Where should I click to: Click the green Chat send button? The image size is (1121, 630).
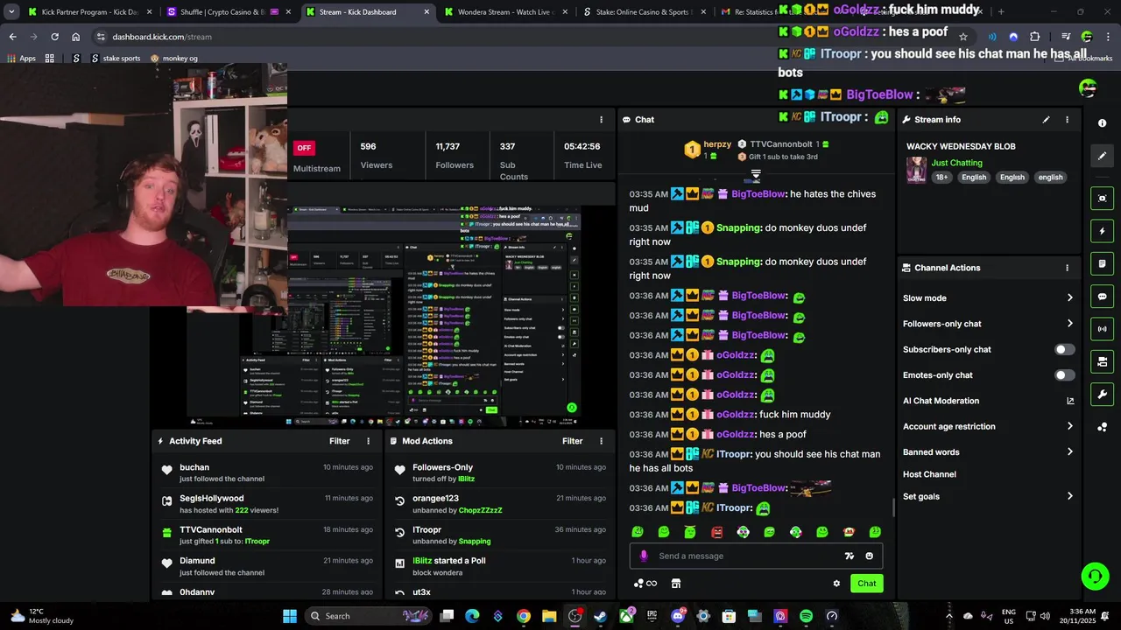coord(866,584)
